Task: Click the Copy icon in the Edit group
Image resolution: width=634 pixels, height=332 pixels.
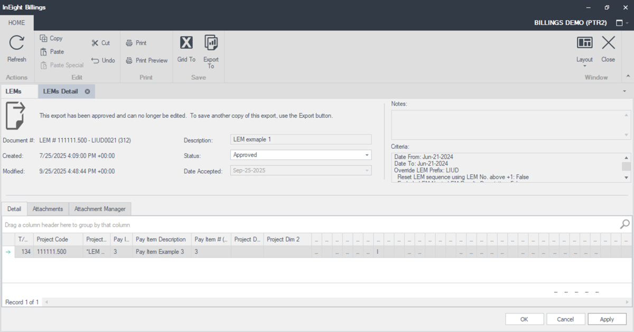Action: click(x=44, y=39)
